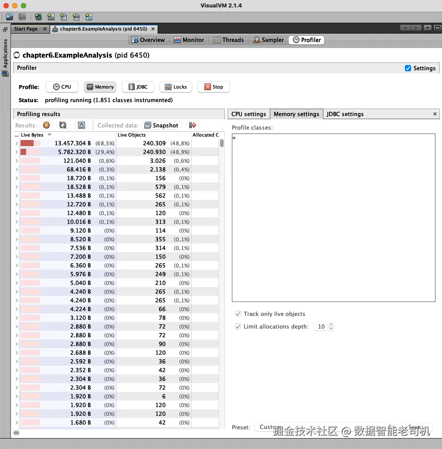Toggle Limit allocations depth checkbox
Viewport: 442px width, 449px height.
[x=238, y=326]
